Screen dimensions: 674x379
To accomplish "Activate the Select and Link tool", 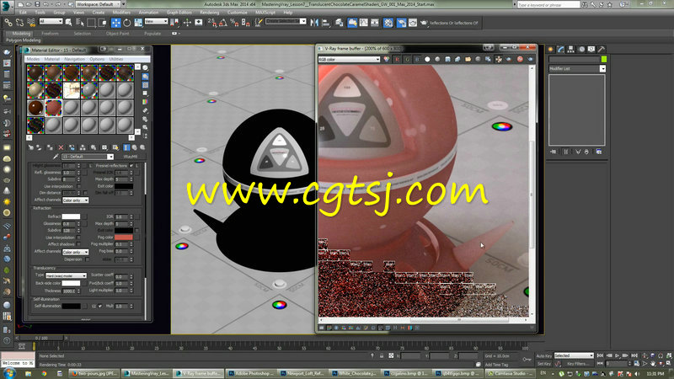I will [8, 23].
